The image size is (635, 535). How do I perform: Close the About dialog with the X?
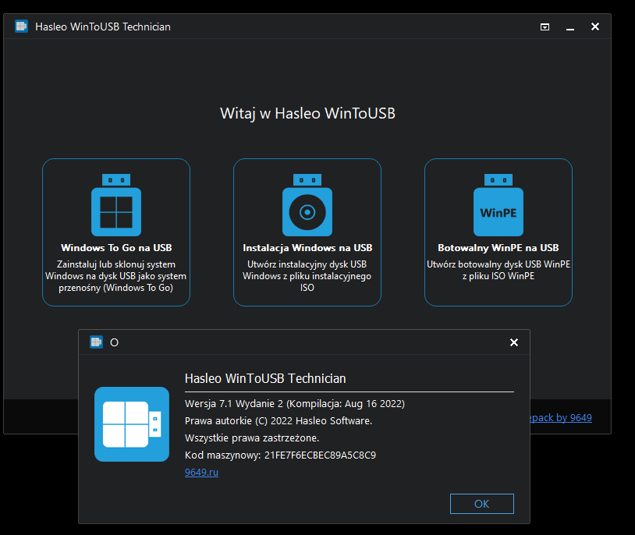click(514, 342)
